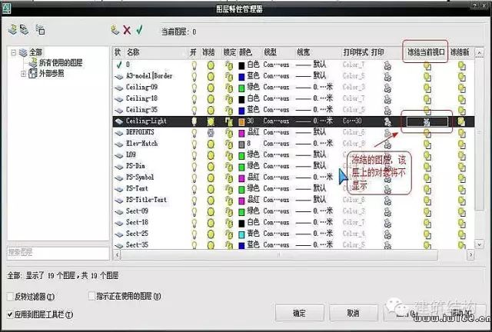Click the 确定 button
The width and height of the screenshot is (492, 332).
click(299, 313)
